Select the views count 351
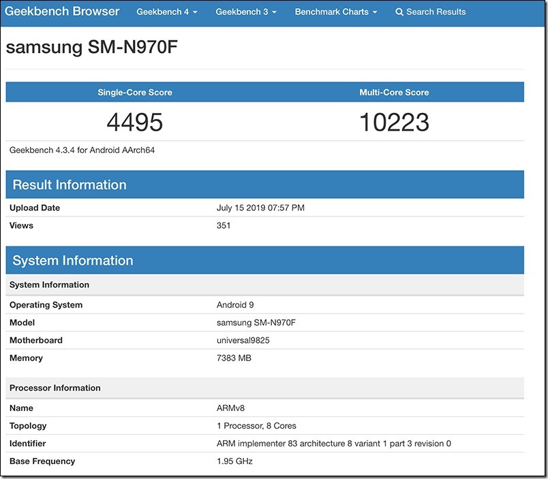The image size is (548, 479). click(224, 226)
